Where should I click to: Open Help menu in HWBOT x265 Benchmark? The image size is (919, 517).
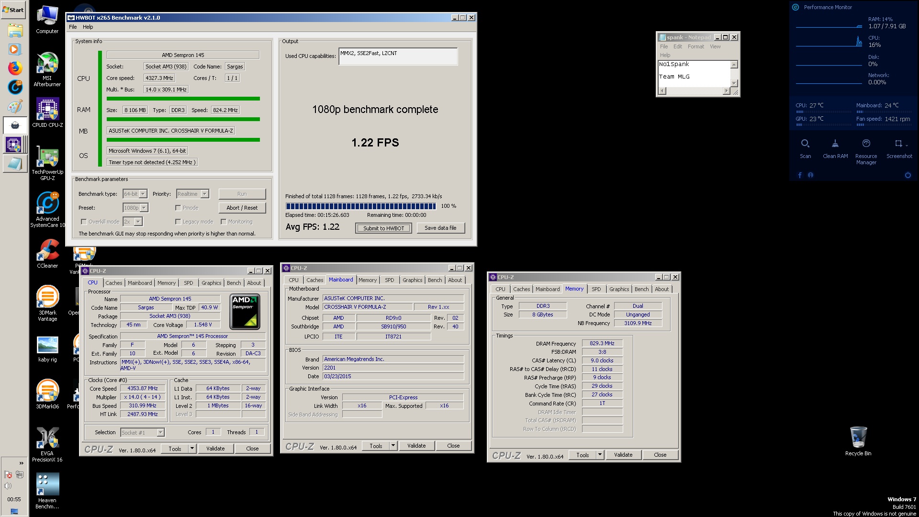[88, 27]
